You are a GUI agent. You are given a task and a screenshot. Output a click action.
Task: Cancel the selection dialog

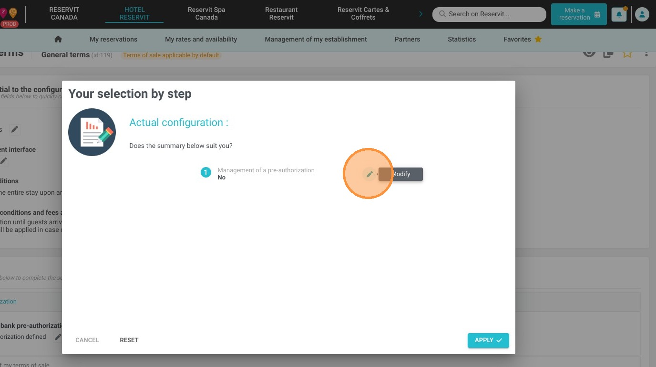click(x=87, y=340)
